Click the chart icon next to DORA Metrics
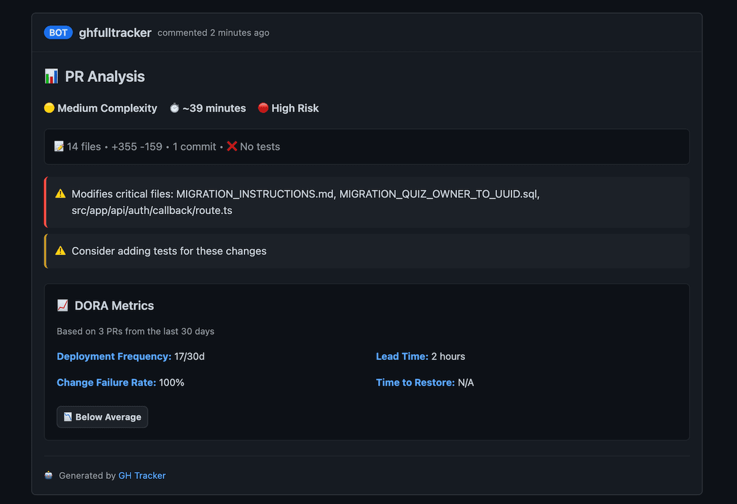Screen dimensions: 737x504 [x=63, y=304]
